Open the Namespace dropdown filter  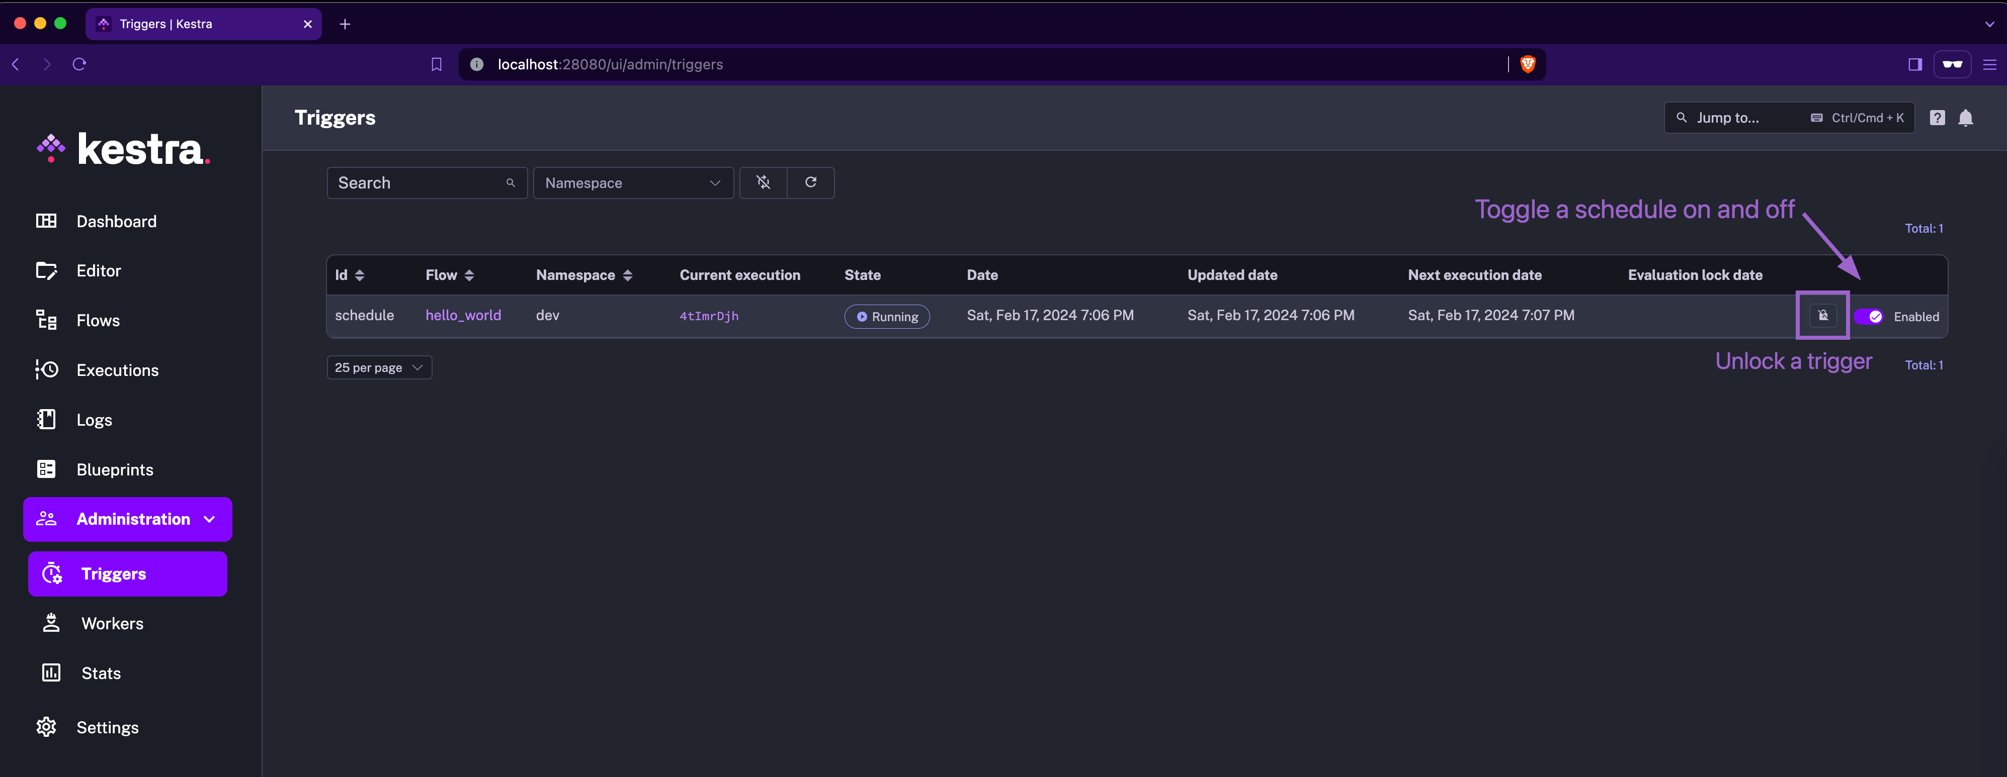[632, 183]
